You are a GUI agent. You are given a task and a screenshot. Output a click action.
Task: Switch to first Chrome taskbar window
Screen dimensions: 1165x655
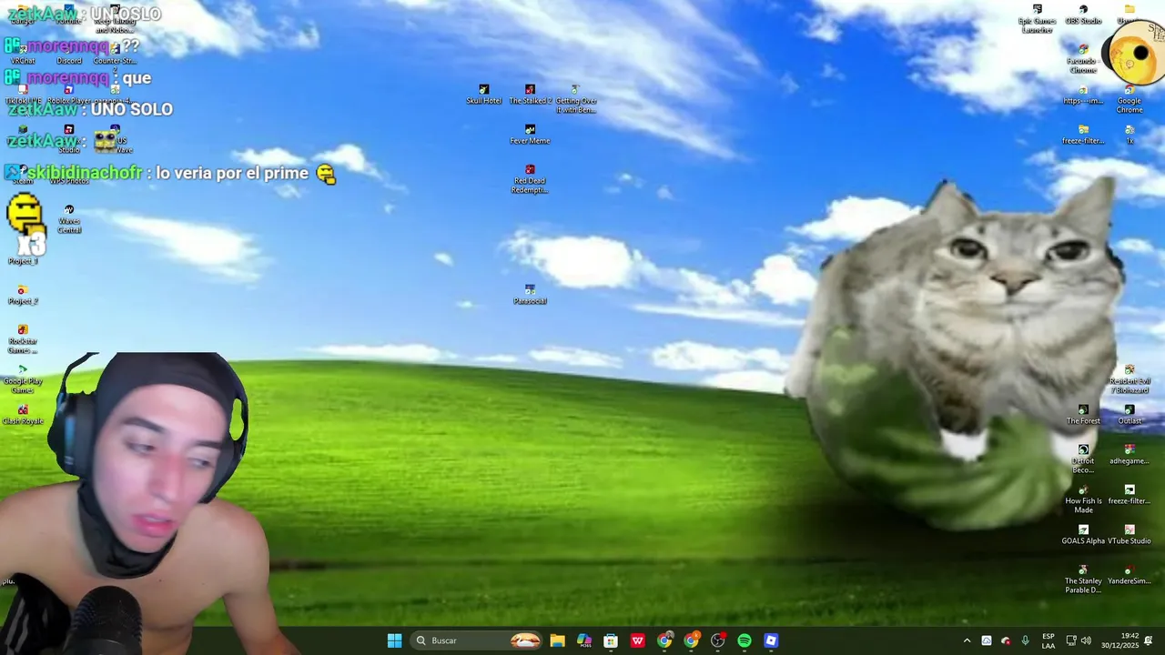point(664,640)
